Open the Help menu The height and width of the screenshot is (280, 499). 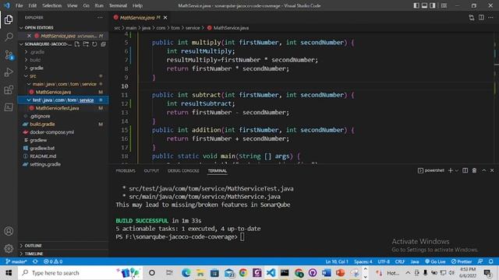(137, 5)
